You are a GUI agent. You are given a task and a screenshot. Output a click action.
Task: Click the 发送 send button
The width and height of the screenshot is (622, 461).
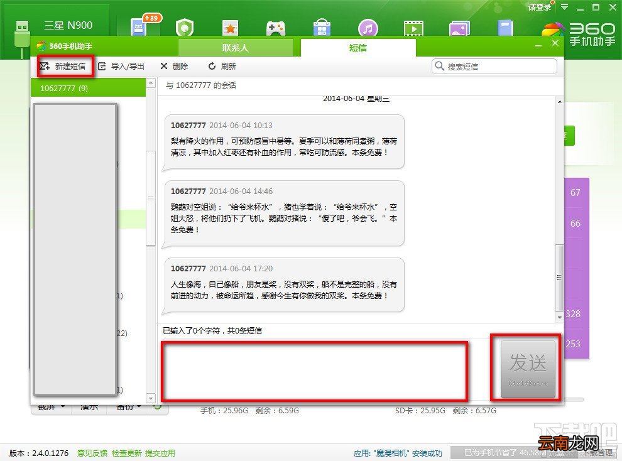528,369
